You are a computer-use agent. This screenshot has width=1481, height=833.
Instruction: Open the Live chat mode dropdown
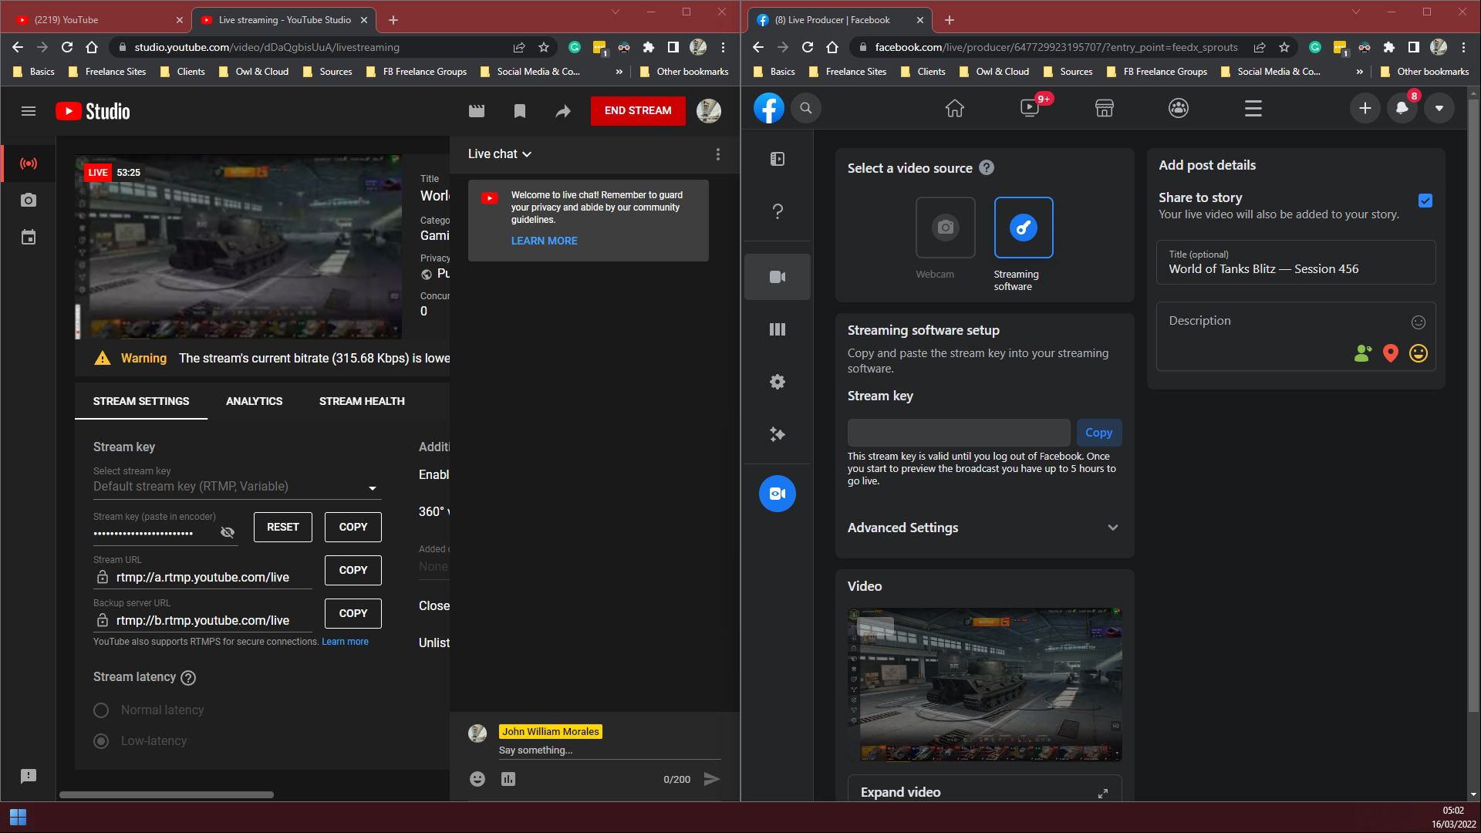500,154
